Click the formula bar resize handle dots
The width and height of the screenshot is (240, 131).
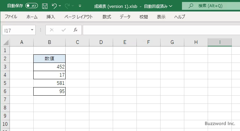(41, 30)
